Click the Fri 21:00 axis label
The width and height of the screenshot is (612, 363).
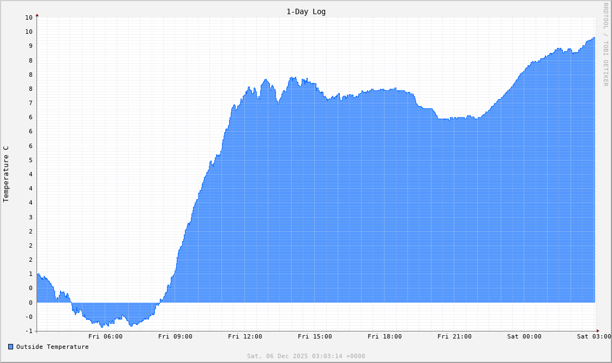click(454, 336)
